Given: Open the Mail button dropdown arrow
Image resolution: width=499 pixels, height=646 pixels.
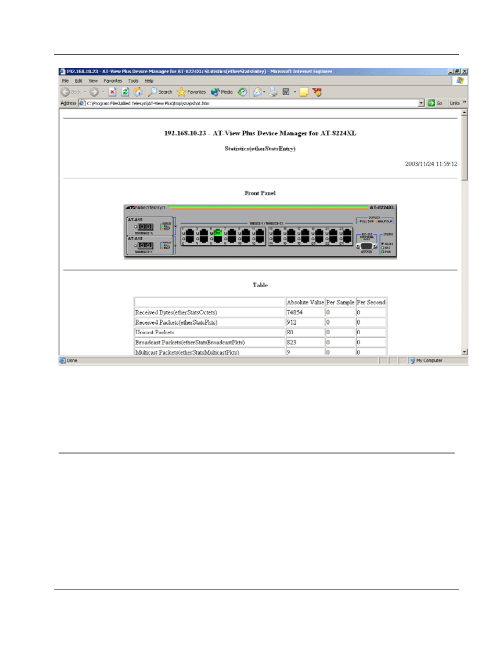Looking at the screenshot, I should pos(264,92).
